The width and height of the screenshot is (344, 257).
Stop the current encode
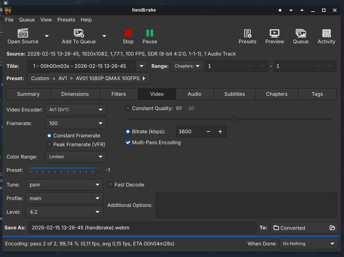coord(128,33)
